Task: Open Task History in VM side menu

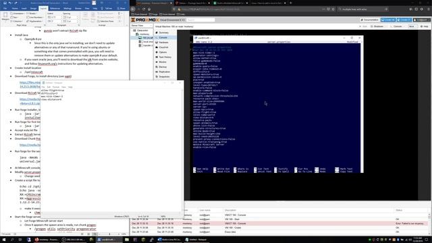Action: pos(165,57)
